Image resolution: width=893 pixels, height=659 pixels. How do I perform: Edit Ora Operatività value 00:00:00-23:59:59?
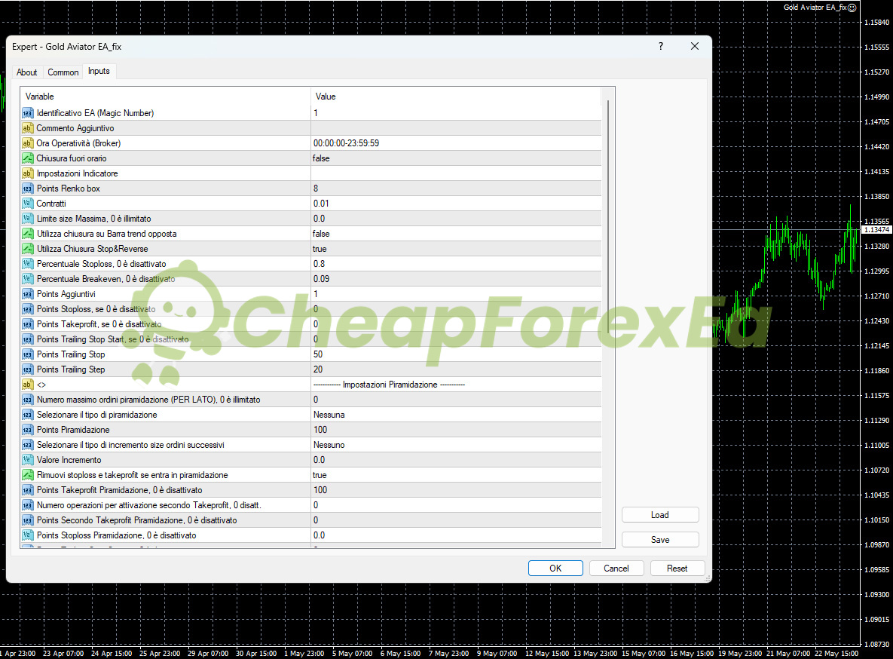pyautogui.click(x=456, y=143)
